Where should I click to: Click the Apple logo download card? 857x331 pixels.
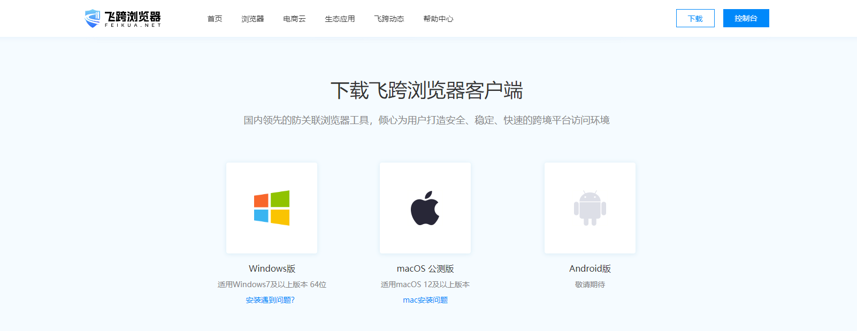click(x=425, y=208)
